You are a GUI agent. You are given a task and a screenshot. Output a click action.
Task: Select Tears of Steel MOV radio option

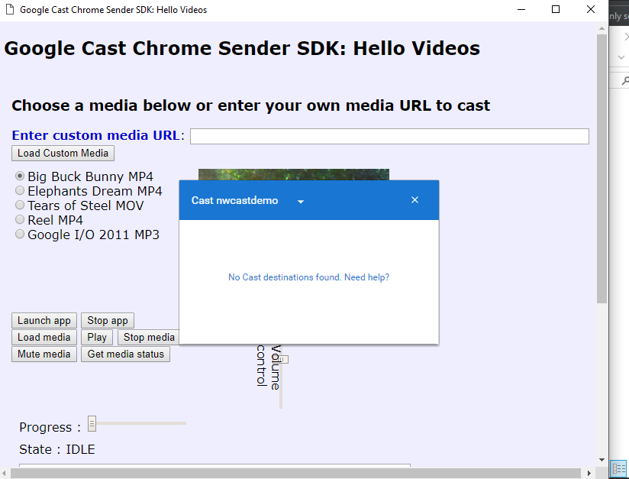tap(20, 205)
